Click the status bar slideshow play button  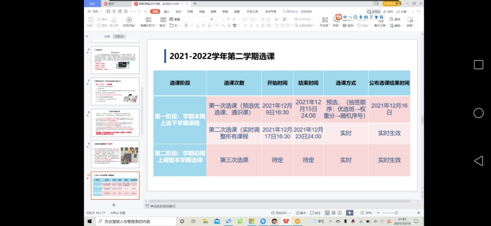click(x=349, y=213)
